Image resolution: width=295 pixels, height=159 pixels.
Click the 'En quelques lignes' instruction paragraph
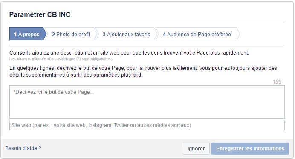[x=143, y=72]
